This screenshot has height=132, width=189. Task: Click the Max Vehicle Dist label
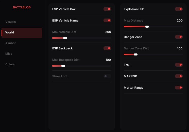[x=64, y=32]
